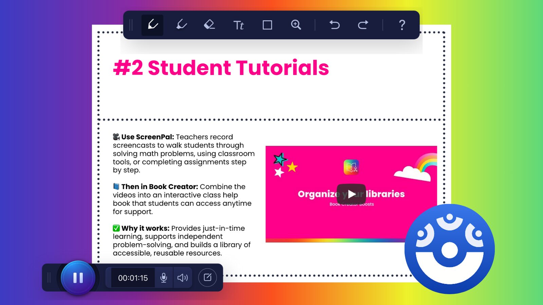
Task: Mute the microphone in the recorder bar
Action: pyautogui.click(x=164, y=278)
